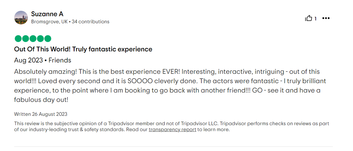The height and width of the screenshot is (151, 353).
Task: Open the transparency report link
Action: click(x=172, y=130)
